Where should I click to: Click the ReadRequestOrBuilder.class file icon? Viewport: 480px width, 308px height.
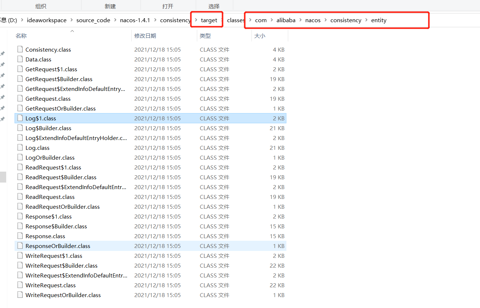coord(20,207)
